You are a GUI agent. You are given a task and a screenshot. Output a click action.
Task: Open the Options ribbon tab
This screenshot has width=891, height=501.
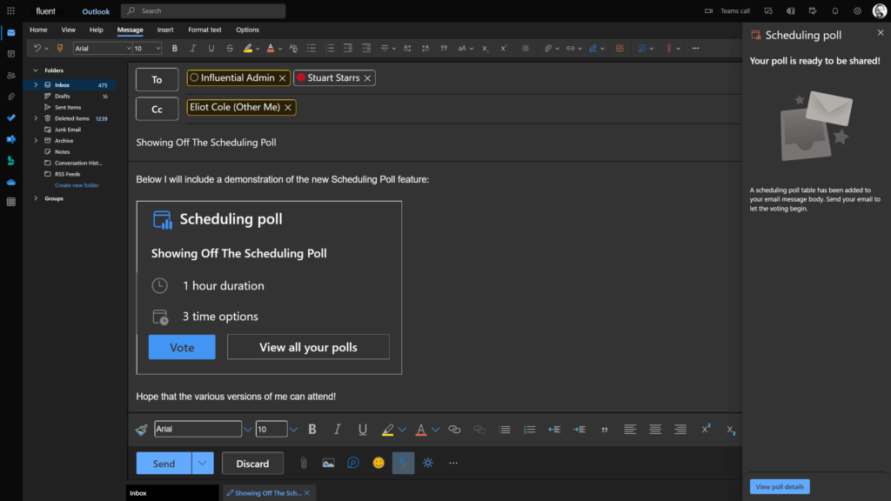coord(247,29)
